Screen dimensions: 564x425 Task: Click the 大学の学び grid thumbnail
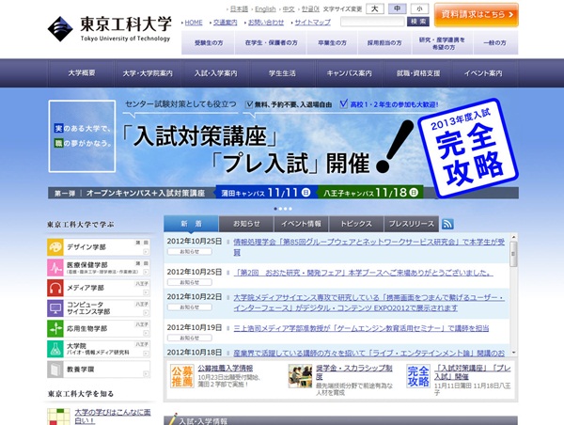pos(58,417)
